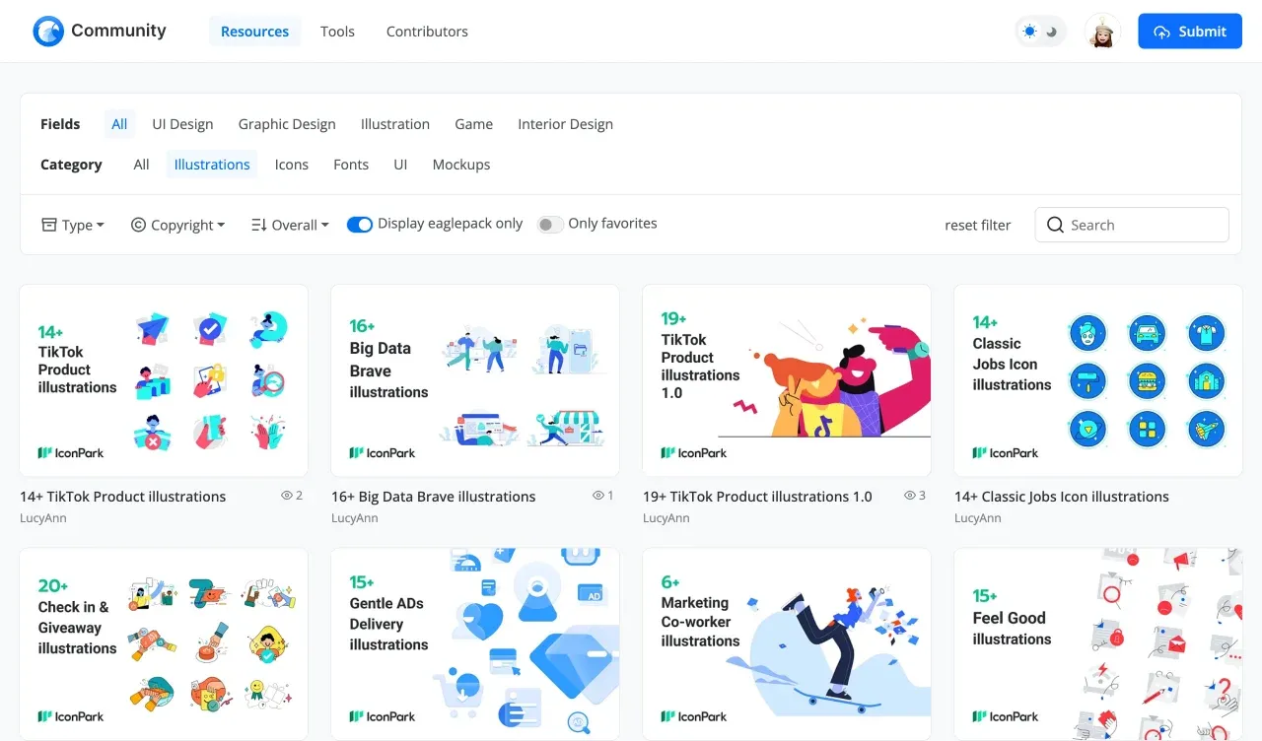Click 19+ TikTok Product illustrations 1.0 title

(x=757, y=497)
